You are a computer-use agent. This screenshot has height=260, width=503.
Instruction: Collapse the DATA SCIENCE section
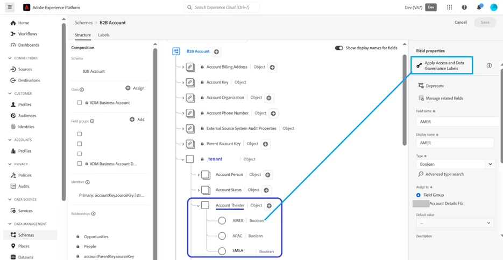[10, 199]
